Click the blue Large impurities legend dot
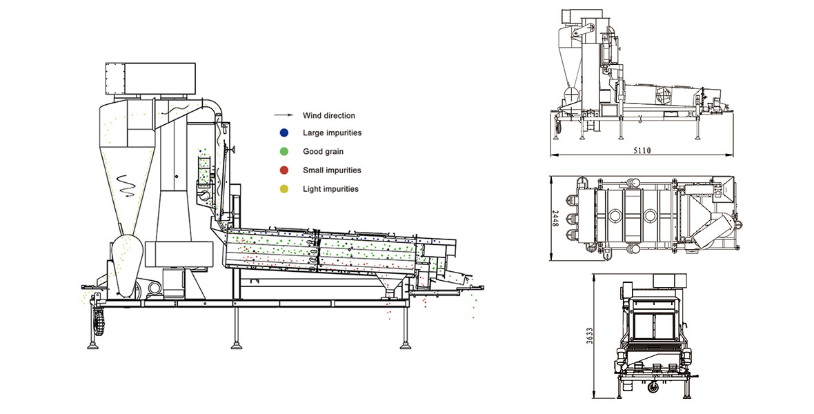Image resolution: width=814 pixels, height=414 pixels. [x=284, y=133]
